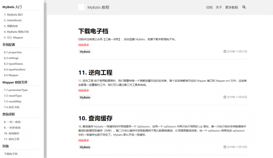Image resolution: width=273 pixels, height=158 pixels.
Task: Click the date text 2019年 11月21日
Action: (237, 52)
